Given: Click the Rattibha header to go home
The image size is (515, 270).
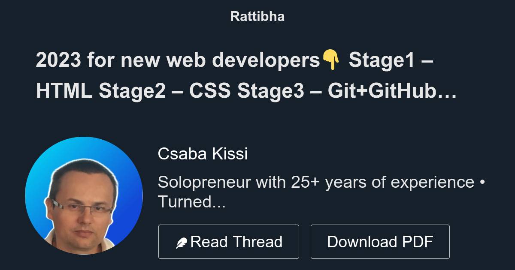Looking at the screenshot, I should pos(257,16).
